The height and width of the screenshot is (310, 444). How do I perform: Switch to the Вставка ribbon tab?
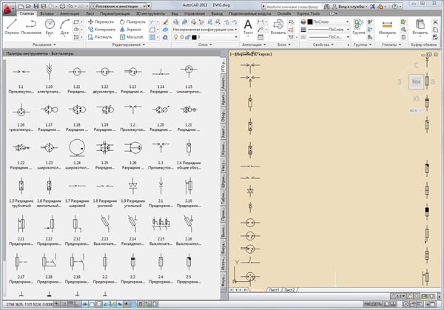coord(48,13)
